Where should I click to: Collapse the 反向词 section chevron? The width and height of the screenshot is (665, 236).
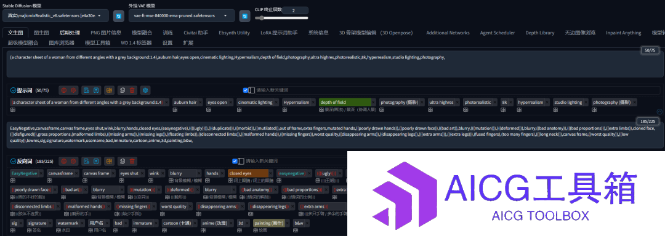coord(13,161)
